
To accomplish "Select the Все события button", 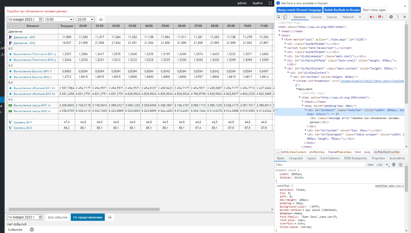I will click(57, 217).
